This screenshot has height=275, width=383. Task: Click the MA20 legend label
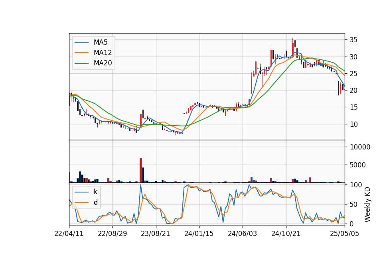(103, 63)
